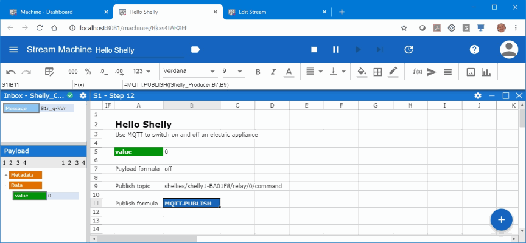Click the blue add plus button
Screen dimensions: 526x243
(501, 220)
